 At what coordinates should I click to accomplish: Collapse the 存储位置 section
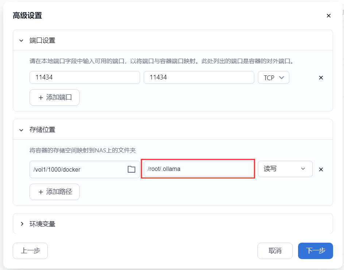point(21,130)
